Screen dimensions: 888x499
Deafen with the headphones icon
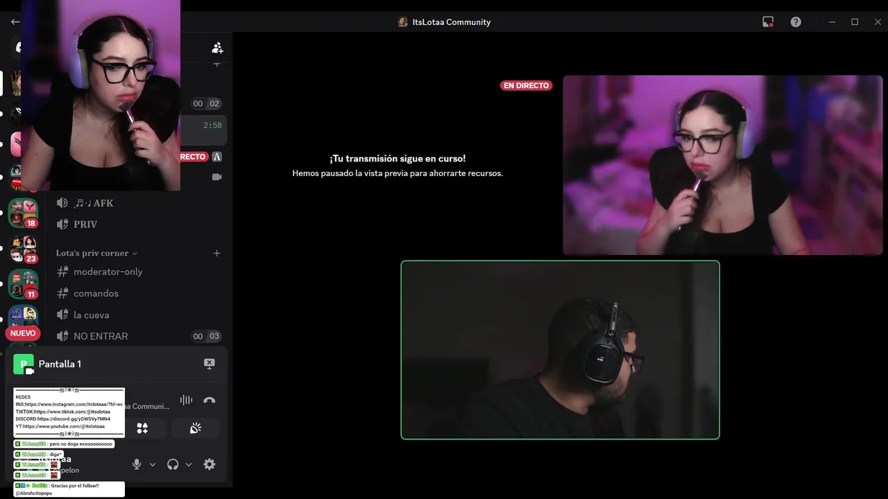[x=173, y=464]
